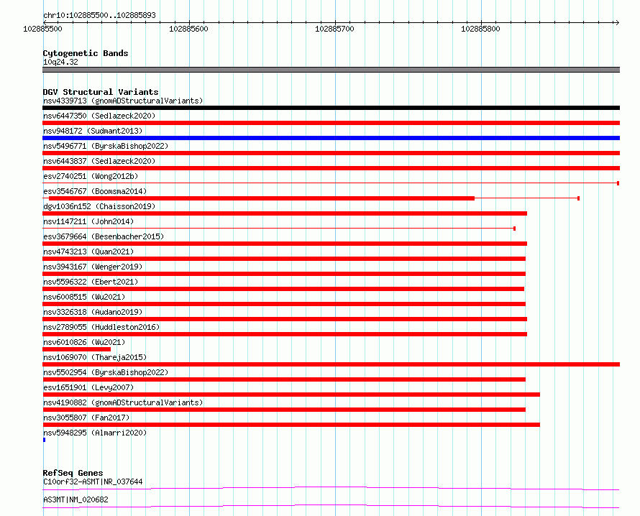
Task: Click esv1651901 (Levy2007) label
Action: 88,387
